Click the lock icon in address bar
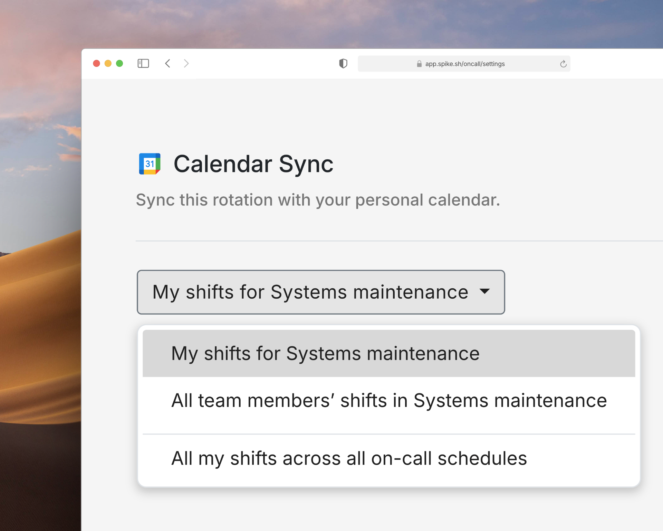663x531 pixels. tap(419, 64)
